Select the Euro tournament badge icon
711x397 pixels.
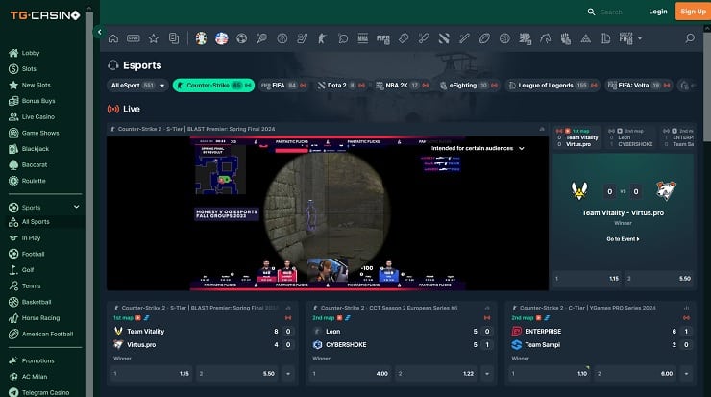202,38
